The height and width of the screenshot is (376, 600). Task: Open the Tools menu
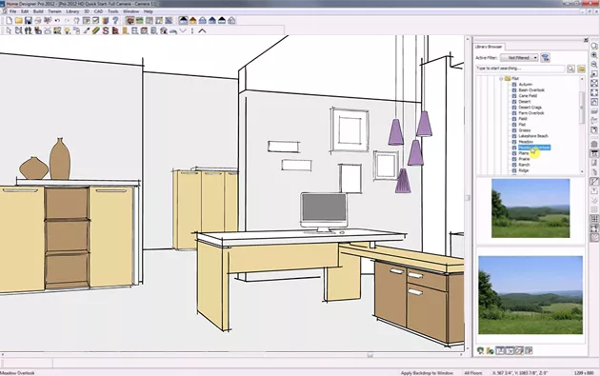(113, 11)
